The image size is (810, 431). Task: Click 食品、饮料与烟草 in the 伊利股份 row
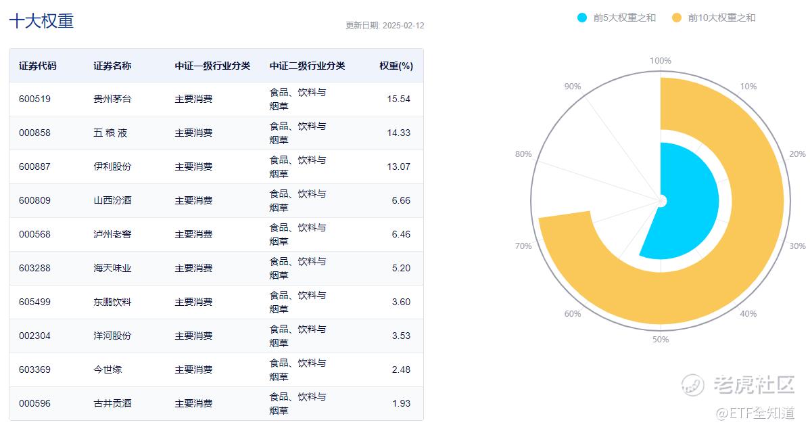297,166
